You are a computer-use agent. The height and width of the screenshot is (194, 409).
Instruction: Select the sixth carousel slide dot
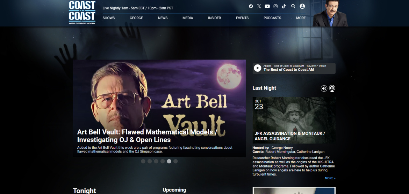(175, 161)
